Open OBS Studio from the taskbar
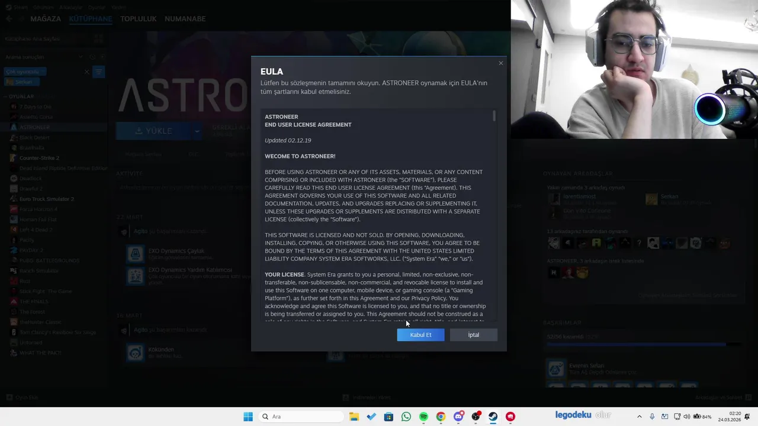 pos(476,417)
